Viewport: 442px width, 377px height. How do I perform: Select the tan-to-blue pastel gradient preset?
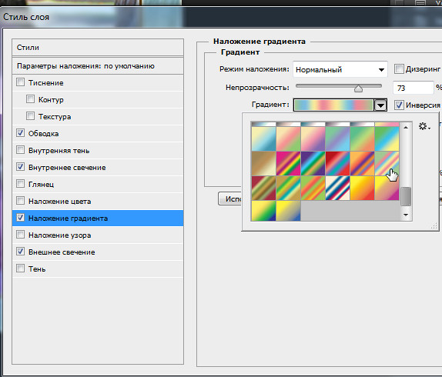tap(263, 138)
